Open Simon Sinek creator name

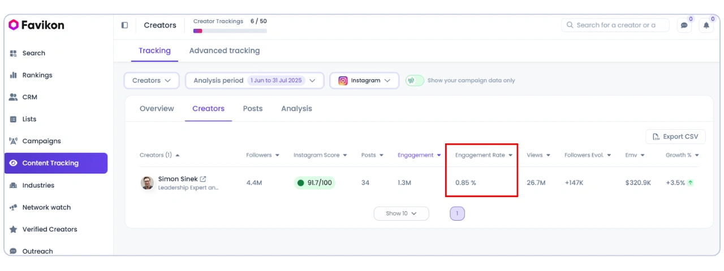pyautogui.click(x=178, y=179)
